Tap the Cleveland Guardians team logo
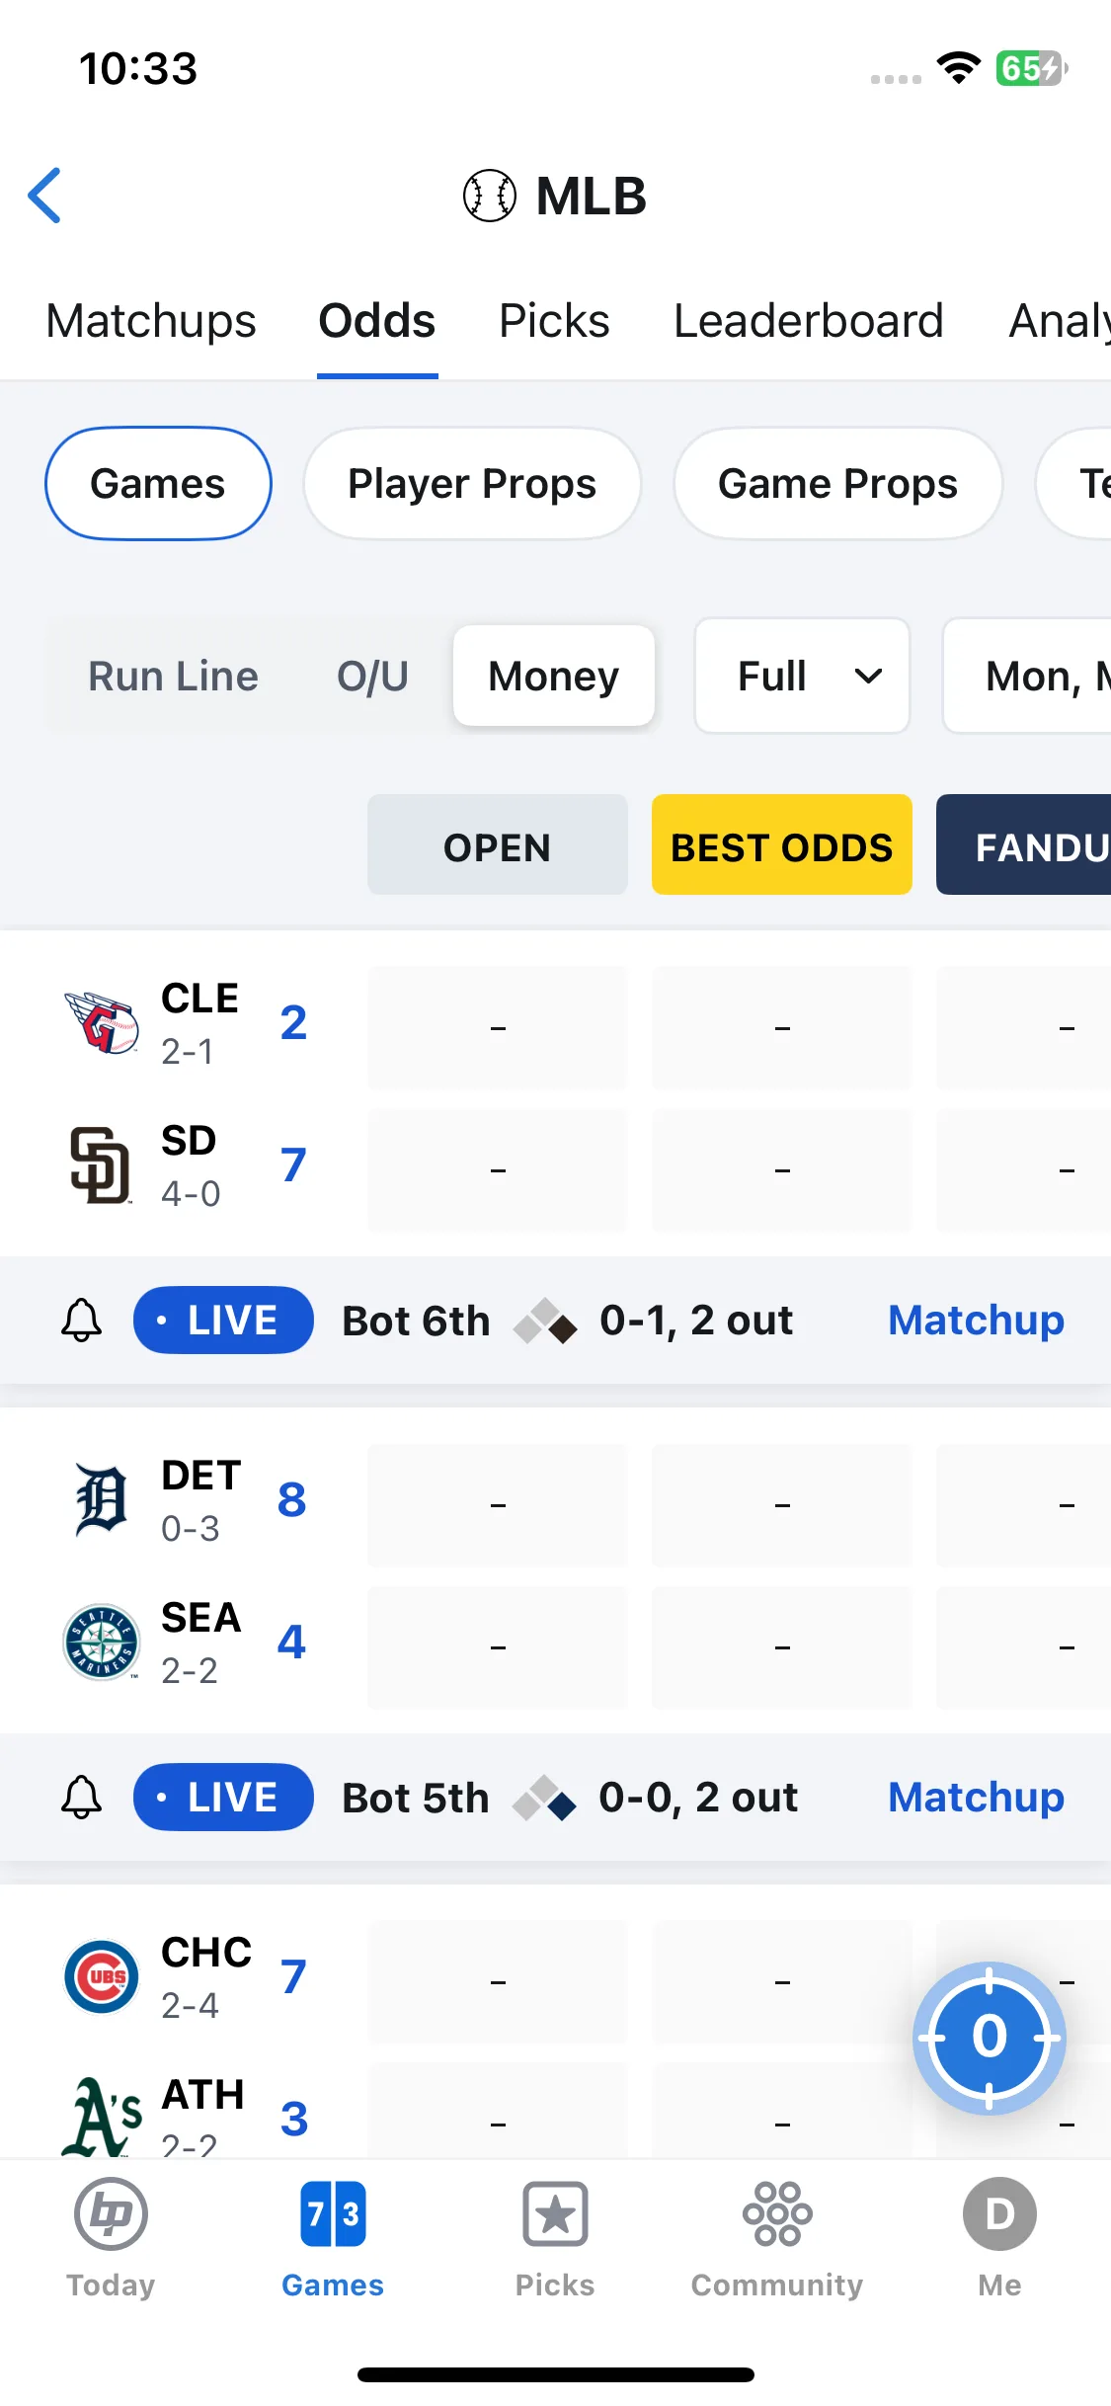Image resolution: width=1111 pixels, height=2406 pixels. [102, 1023]
